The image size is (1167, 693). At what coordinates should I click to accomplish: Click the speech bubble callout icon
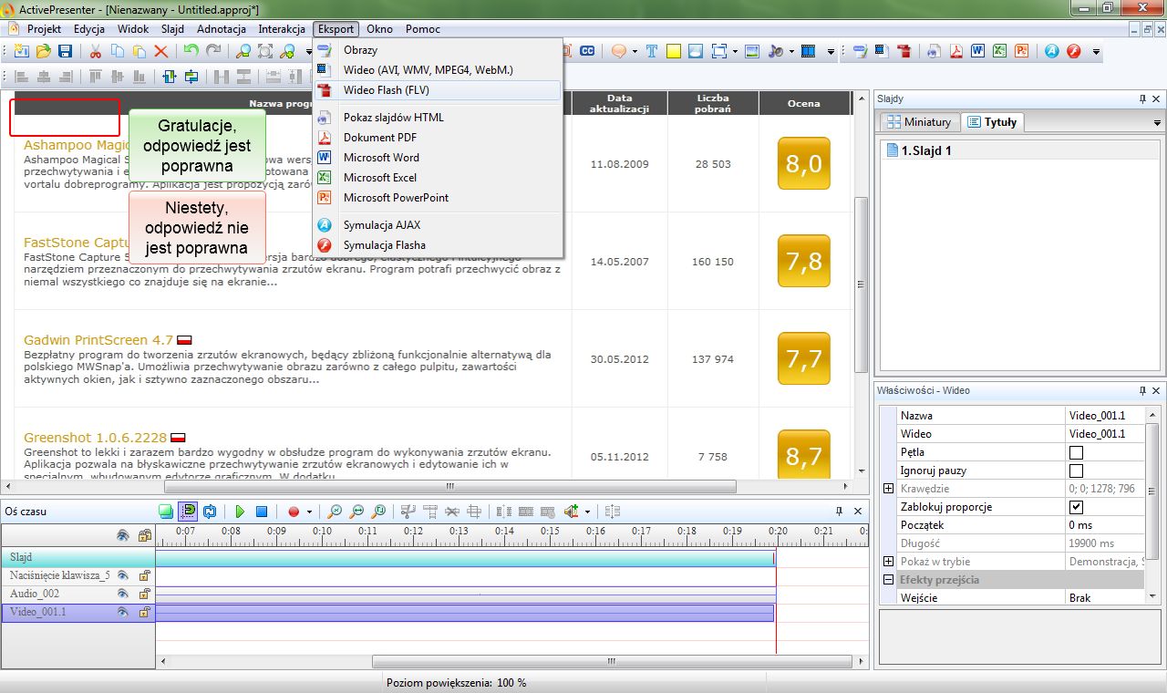pos(619,52)
